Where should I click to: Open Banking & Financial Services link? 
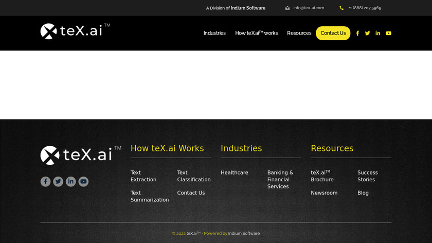[280, 180]
